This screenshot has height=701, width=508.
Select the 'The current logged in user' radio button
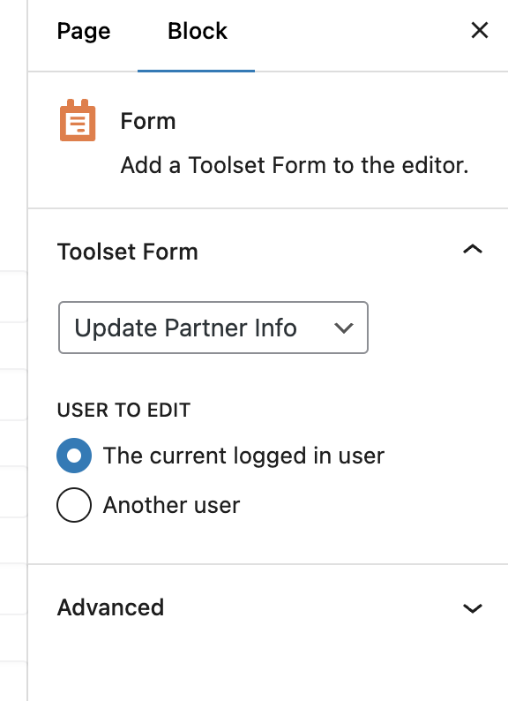coord(74,456)
